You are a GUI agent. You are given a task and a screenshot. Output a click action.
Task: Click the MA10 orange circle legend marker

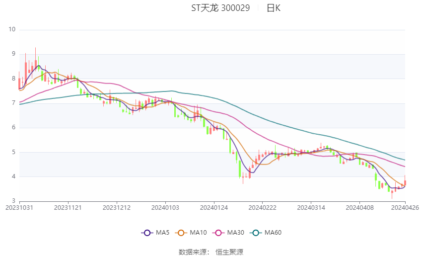(x=181, y=233)
